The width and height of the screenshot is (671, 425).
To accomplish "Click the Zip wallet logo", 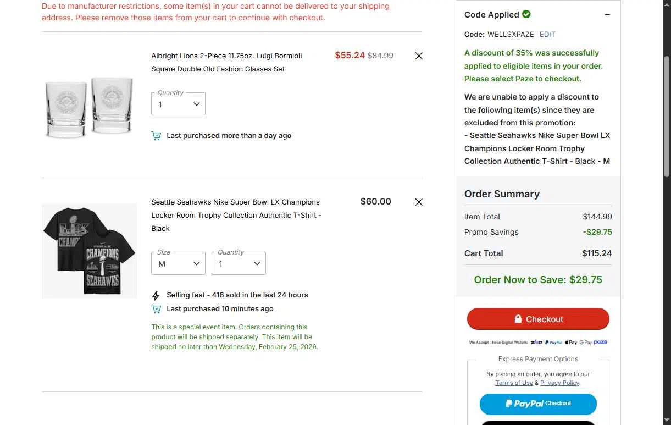I will click(x=536, y=343).
